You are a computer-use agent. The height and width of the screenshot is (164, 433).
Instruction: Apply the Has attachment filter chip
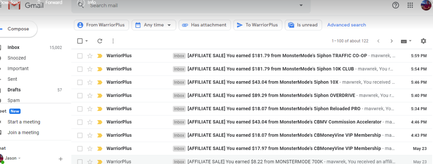click(205, 25)
